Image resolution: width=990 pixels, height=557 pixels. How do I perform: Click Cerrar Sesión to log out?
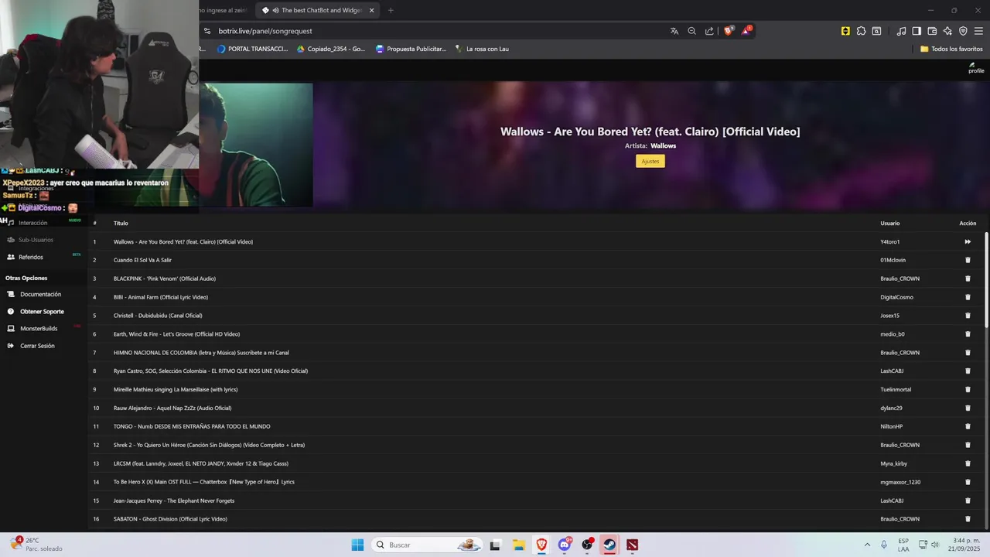tap(37, 346)
